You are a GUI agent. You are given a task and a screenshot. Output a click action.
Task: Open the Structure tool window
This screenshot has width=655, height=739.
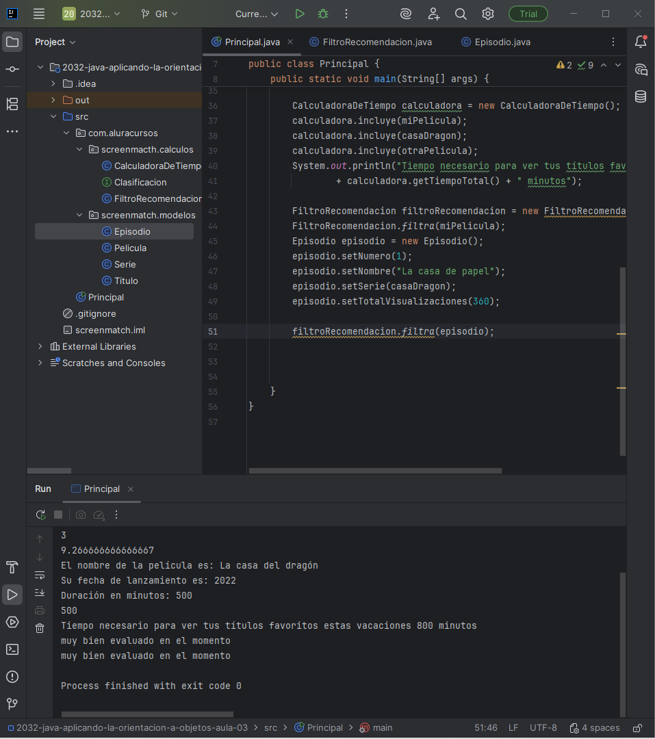(13, 104)
